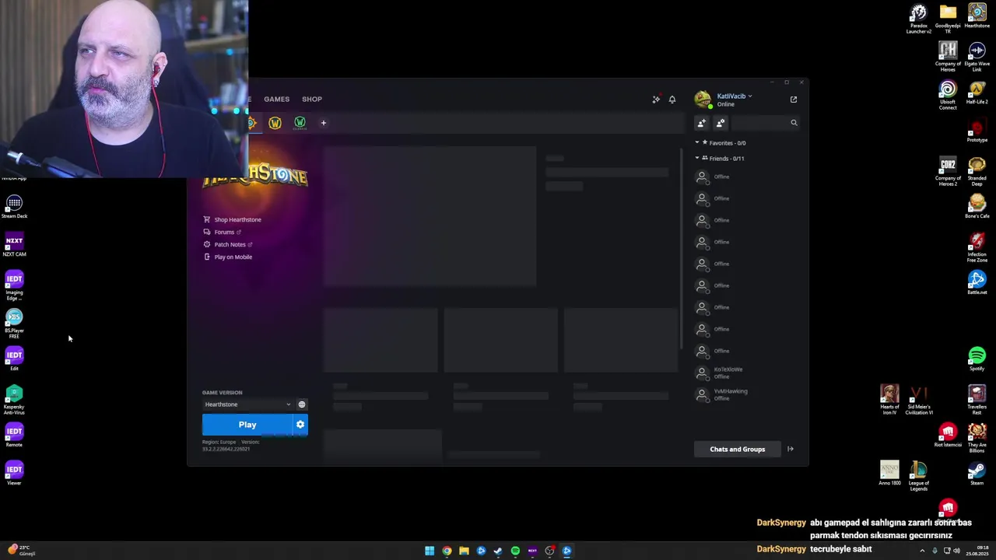
Task: Open the League of Legends desktop icon
Action: tap(919, 476)
